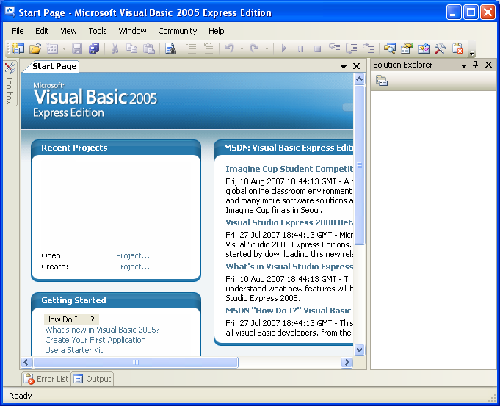Open Solution Explorer via toolbar icon

390,48
